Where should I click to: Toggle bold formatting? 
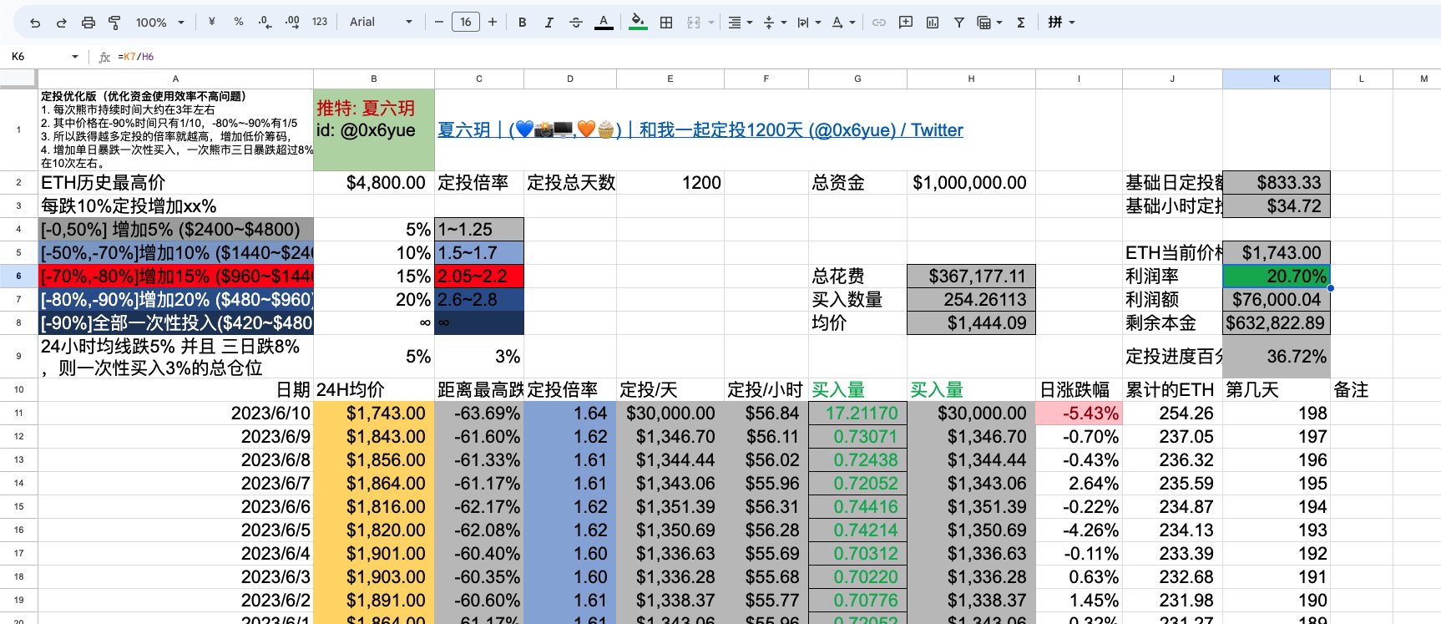tap(523, 23)
